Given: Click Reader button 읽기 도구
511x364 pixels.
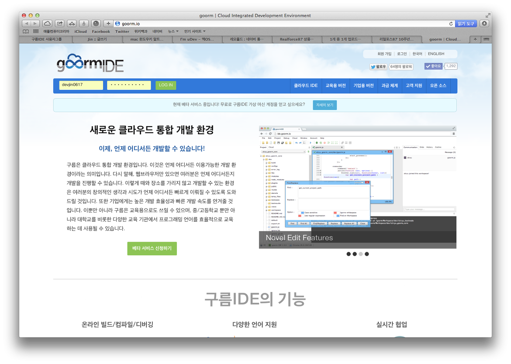Looking at the screenshot, I should [x=466, y=24].
